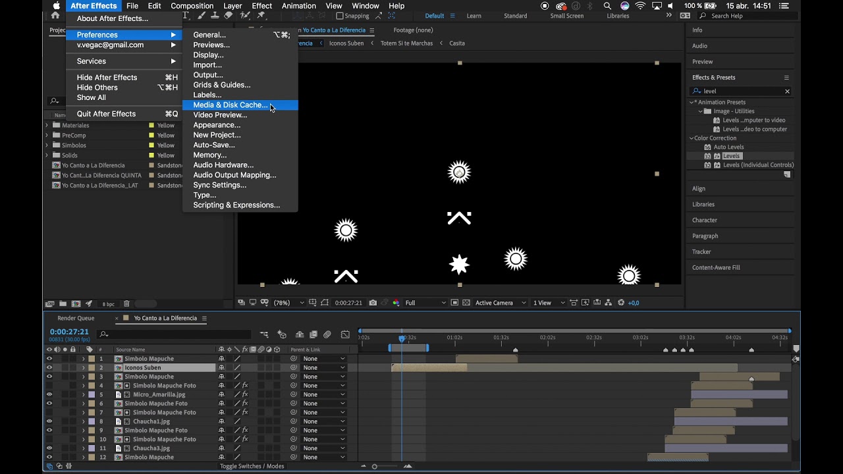Click the 8 bpc color depth button
This screenshot has width=843, height=474.
click(108, 304)
